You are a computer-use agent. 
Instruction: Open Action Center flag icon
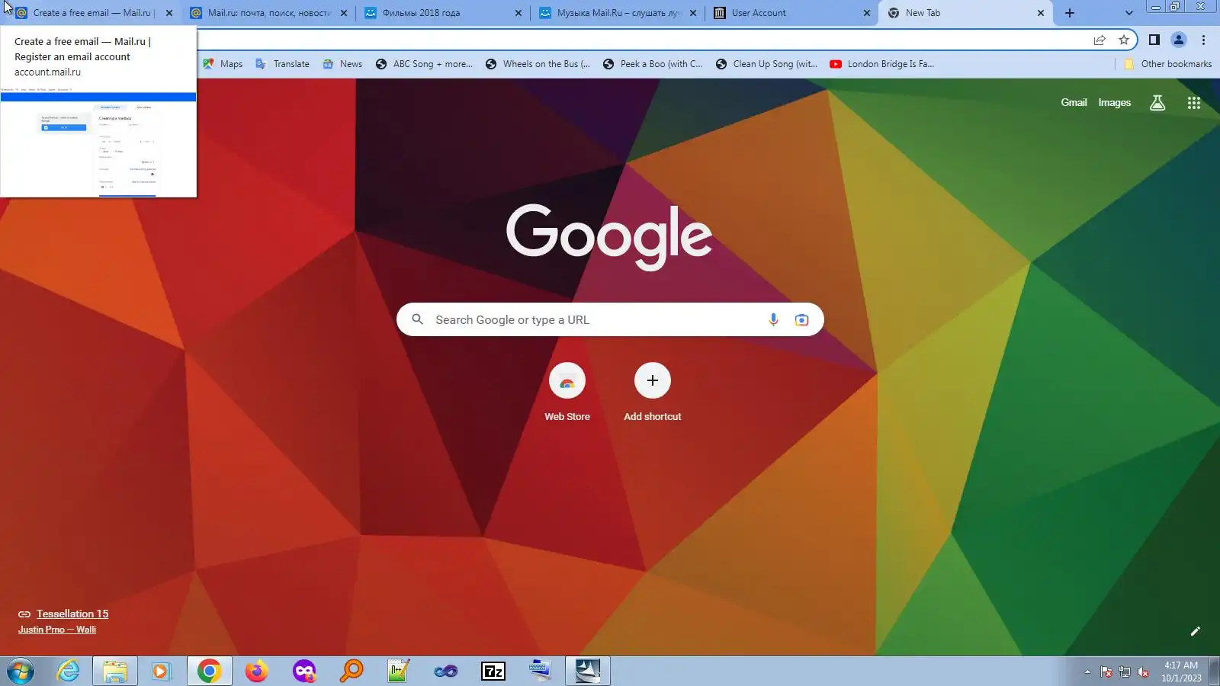pyautogui.click(x=1106, y=672)
